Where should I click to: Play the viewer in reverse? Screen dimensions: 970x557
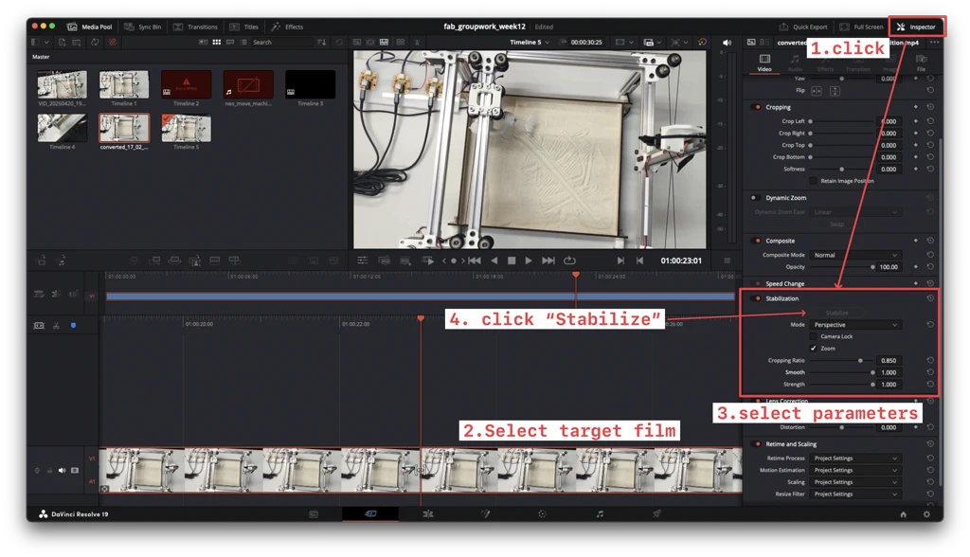tap(494, 261)
